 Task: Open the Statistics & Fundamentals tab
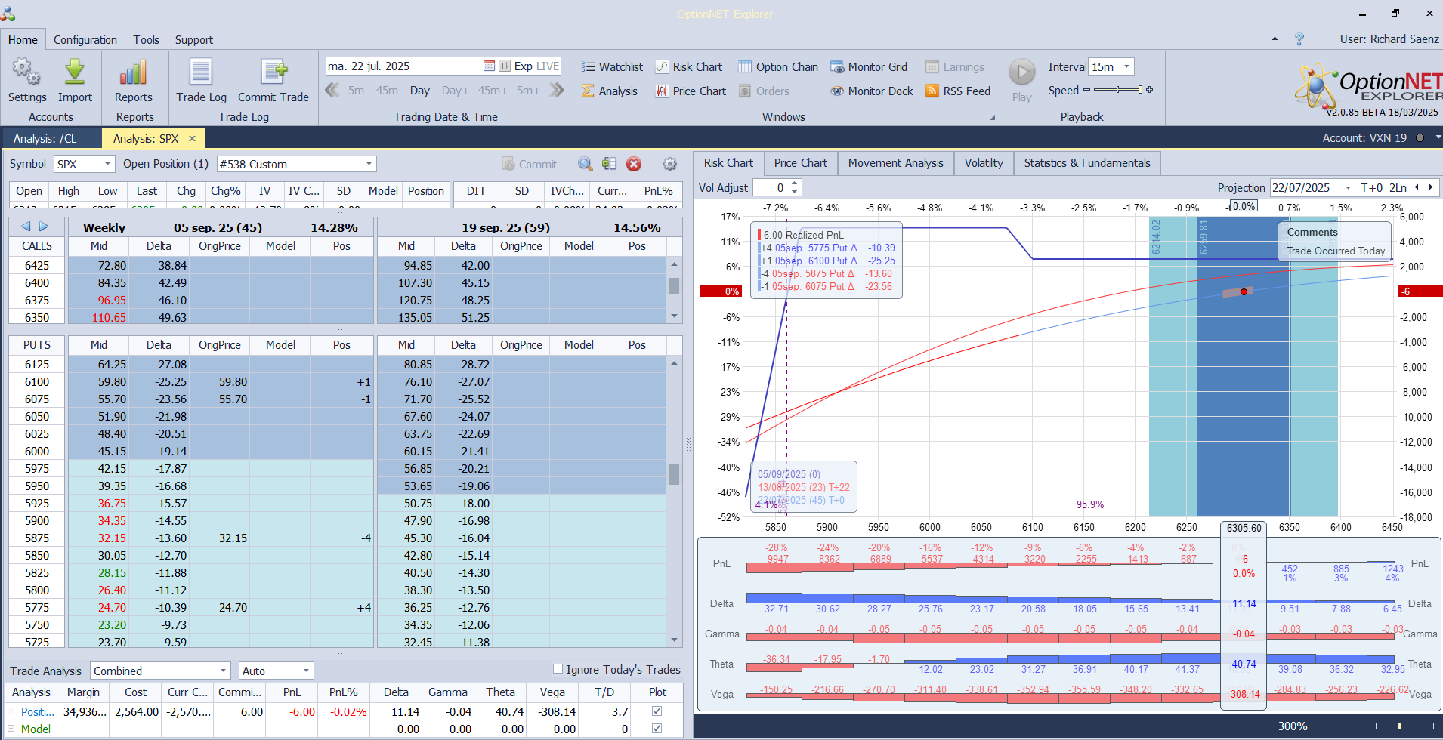pos(1087,163)
